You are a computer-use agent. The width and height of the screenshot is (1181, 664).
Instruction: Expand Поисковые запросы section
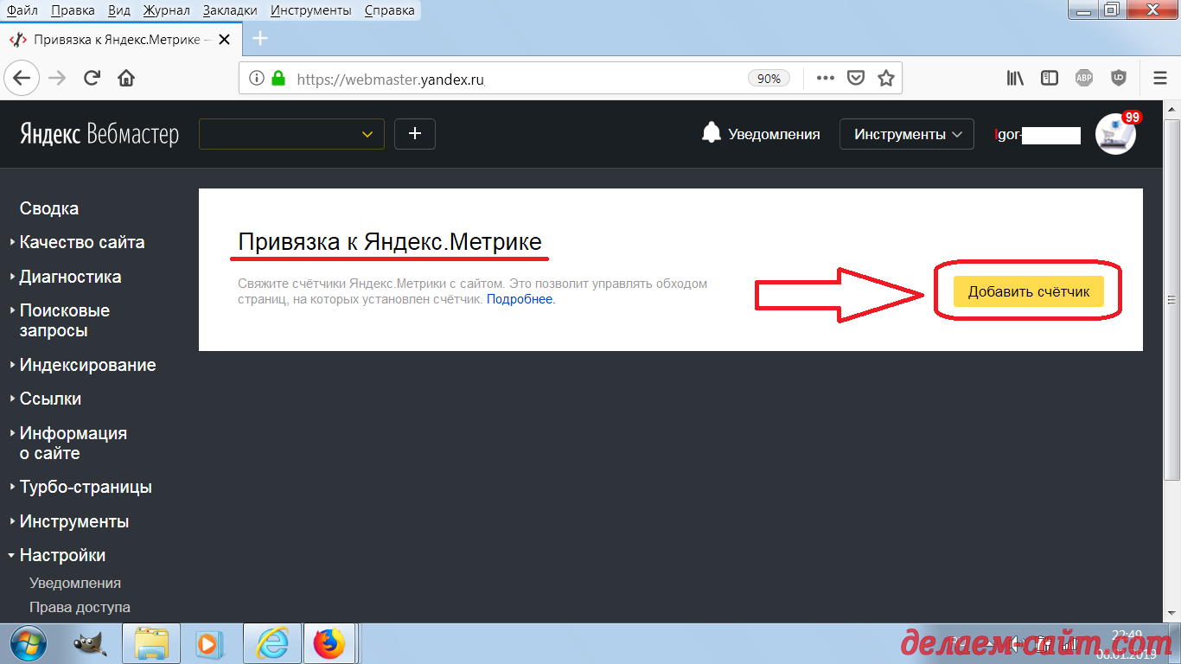pyautogui.click(x=65, y=321)
